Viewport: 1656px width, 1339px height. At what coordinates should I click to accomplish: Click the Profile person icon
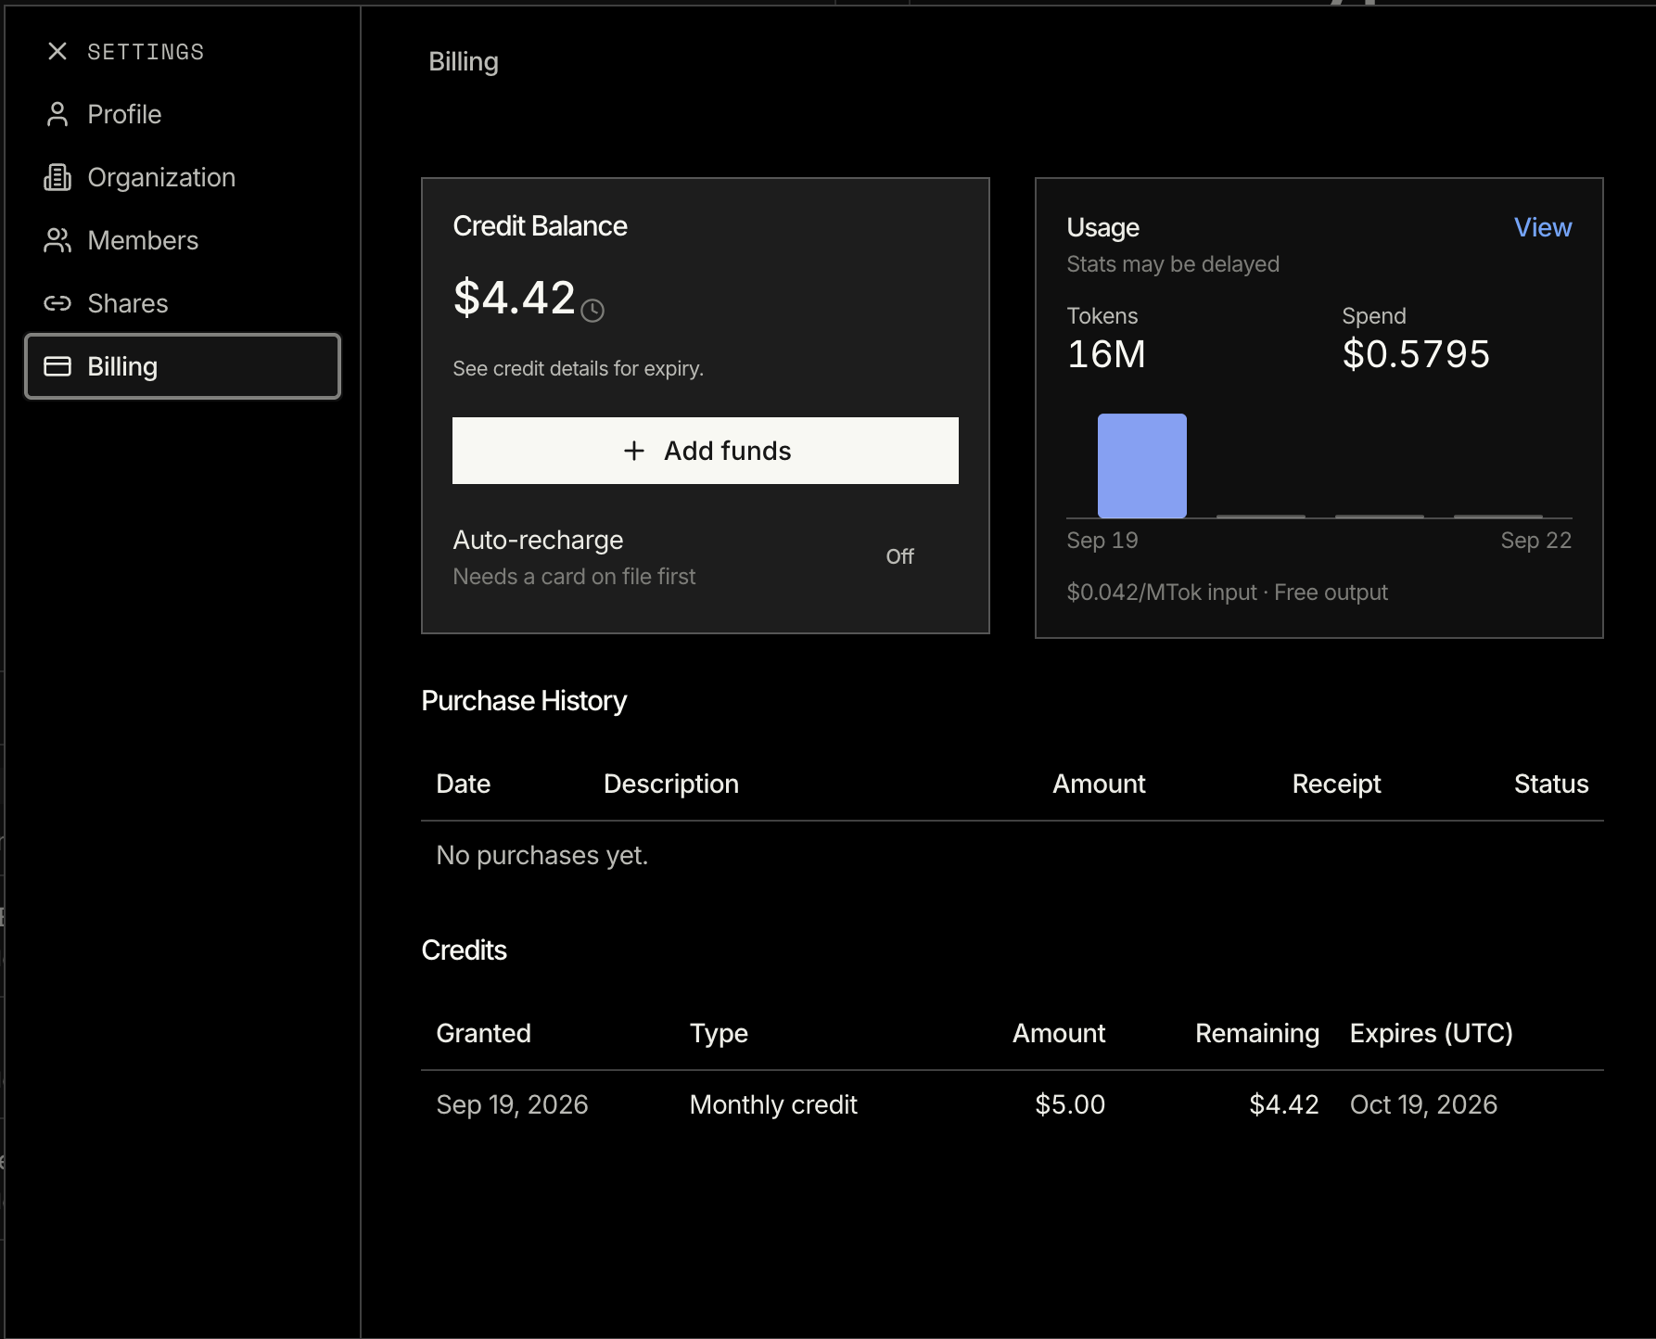tap(57, 114)
